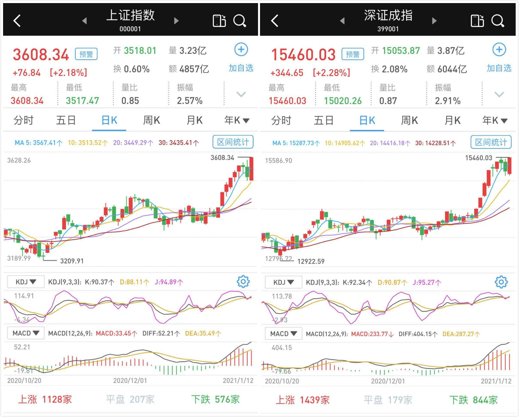Switch 深证成指 chart to 分时 tab

point(281,120)
